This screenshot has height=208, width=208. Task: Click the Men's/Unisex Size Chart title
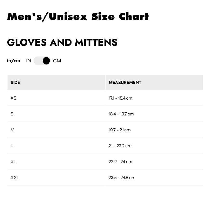tap(78, 17)
